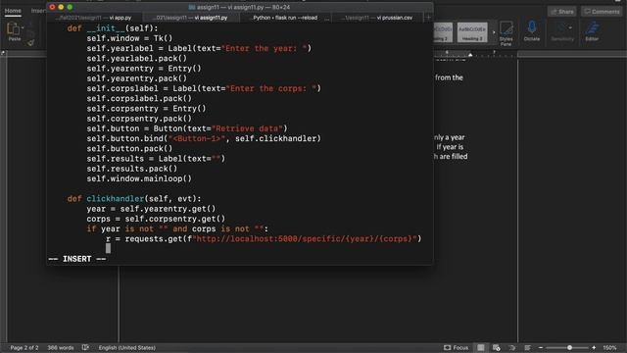
Task: Click the corps = self.corpsentry.get() line
Action: (x=156, y=219)
